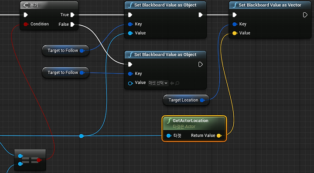
Task: Click the Branch node's input execution pin
Action: (x=26, y=15)
